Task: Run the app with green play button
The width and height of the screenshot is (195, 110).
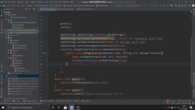Action: tap(144, 5)
